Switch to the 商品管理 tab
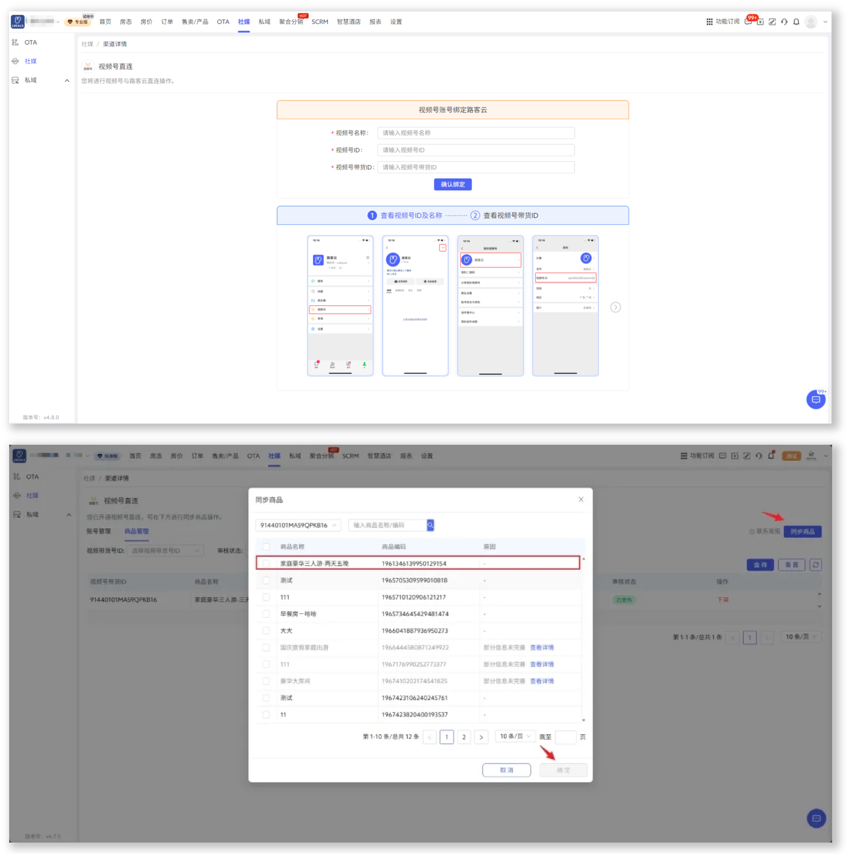The width and height of the screenshot is (847, 854). click(136, 531)
